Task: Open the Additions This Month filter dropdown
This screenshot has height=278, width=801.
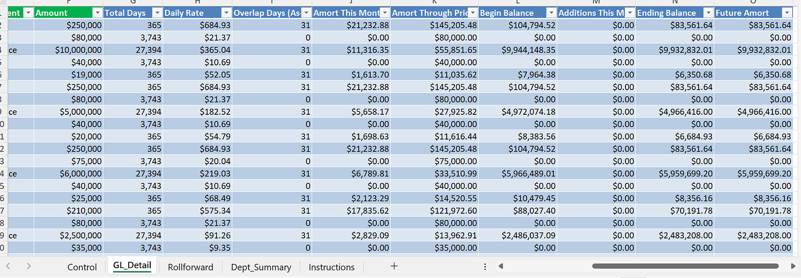Action: point(630,13)
